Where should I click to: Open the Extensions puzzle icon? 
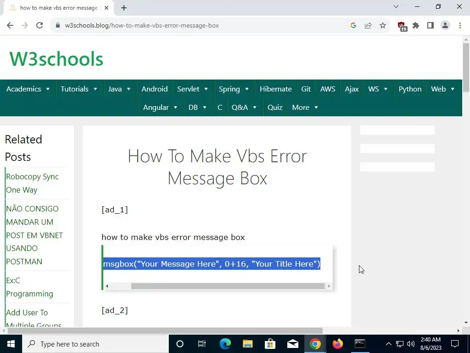click(416, 26)
